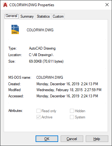112x146 pixels.
Task: Toggle the Archive checkbox
Action: (38, 117)
